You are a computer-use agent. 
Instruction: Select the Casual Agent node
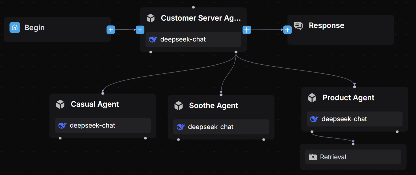click(95, 104)
